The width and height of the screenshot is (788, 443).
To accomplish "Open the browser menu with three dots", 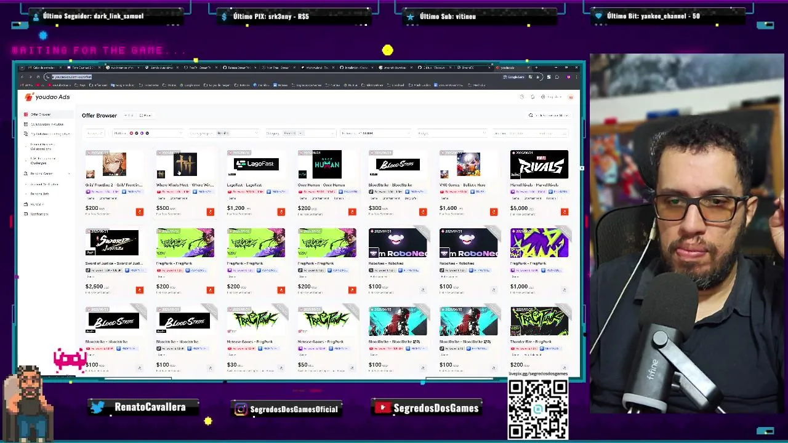I will 577,77.
